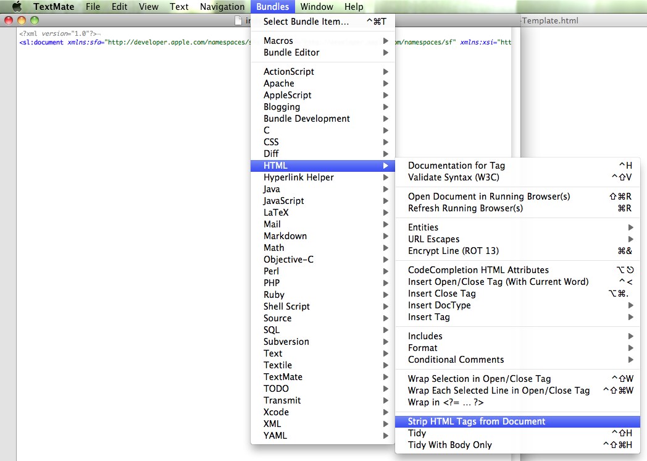
Task: Open the YAML bundle submenu
Action: (323, 436)
